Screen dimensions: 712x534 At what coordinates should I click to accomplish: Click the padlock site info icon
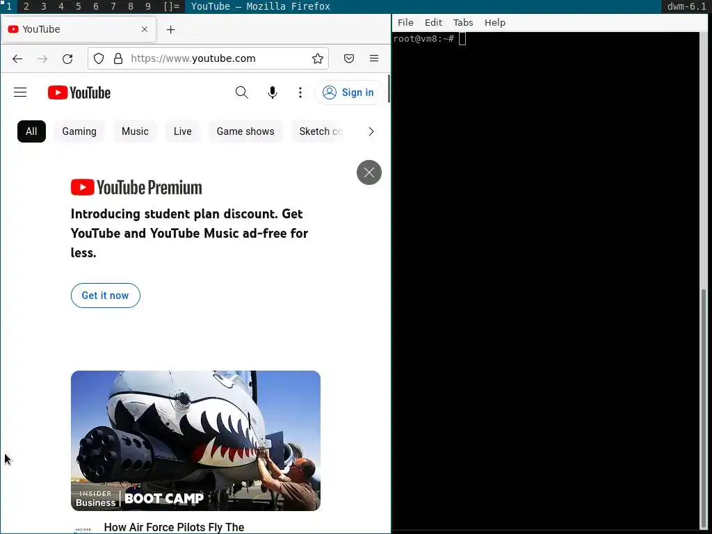(x=118, y=58)
